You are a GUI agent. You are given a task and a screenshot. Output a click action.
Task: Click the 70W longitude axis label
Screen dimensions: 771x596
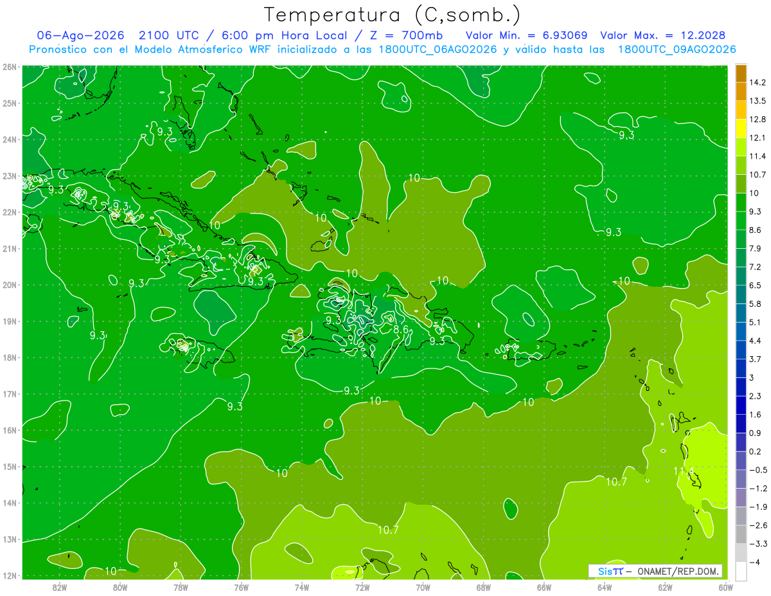[423, 588]
